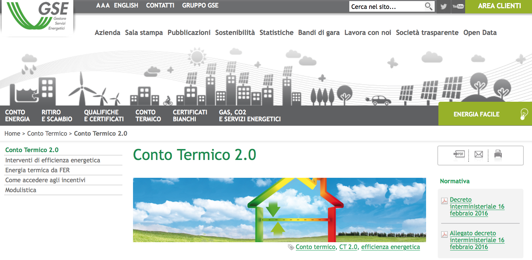Open the Statistiche menu item
This screenshot has width=532, height=260.
(277, 33)
